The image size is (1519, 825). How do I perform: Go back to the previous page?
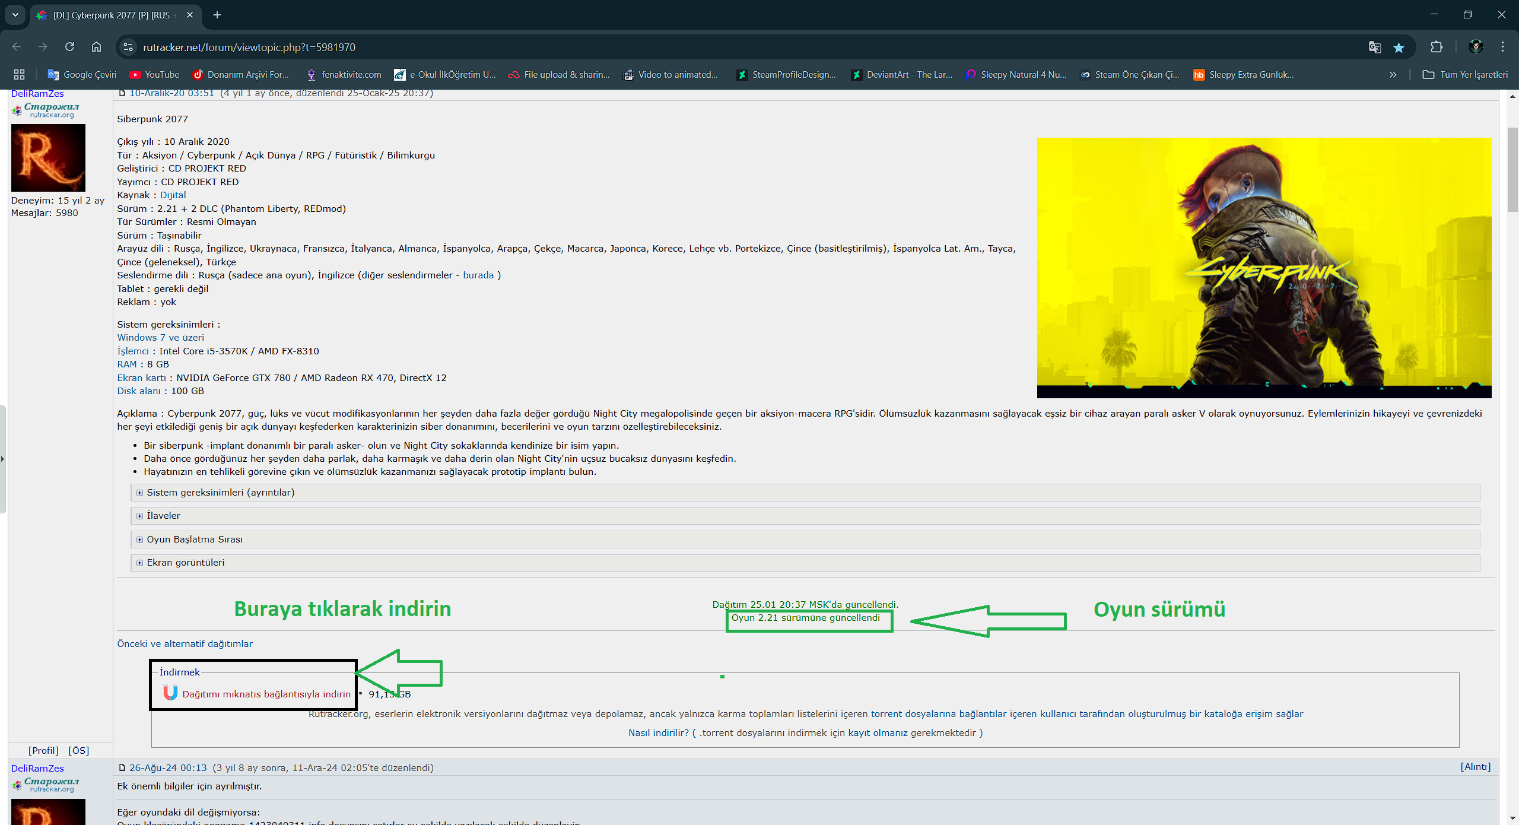point(17,47)
